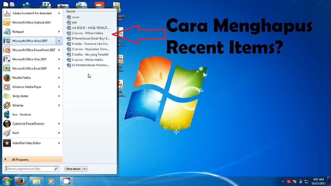The height and width of the screenshot is (186, 331).
Task: Expand the Mozilla Firefox jump list arrow
Action: point(59,78)
